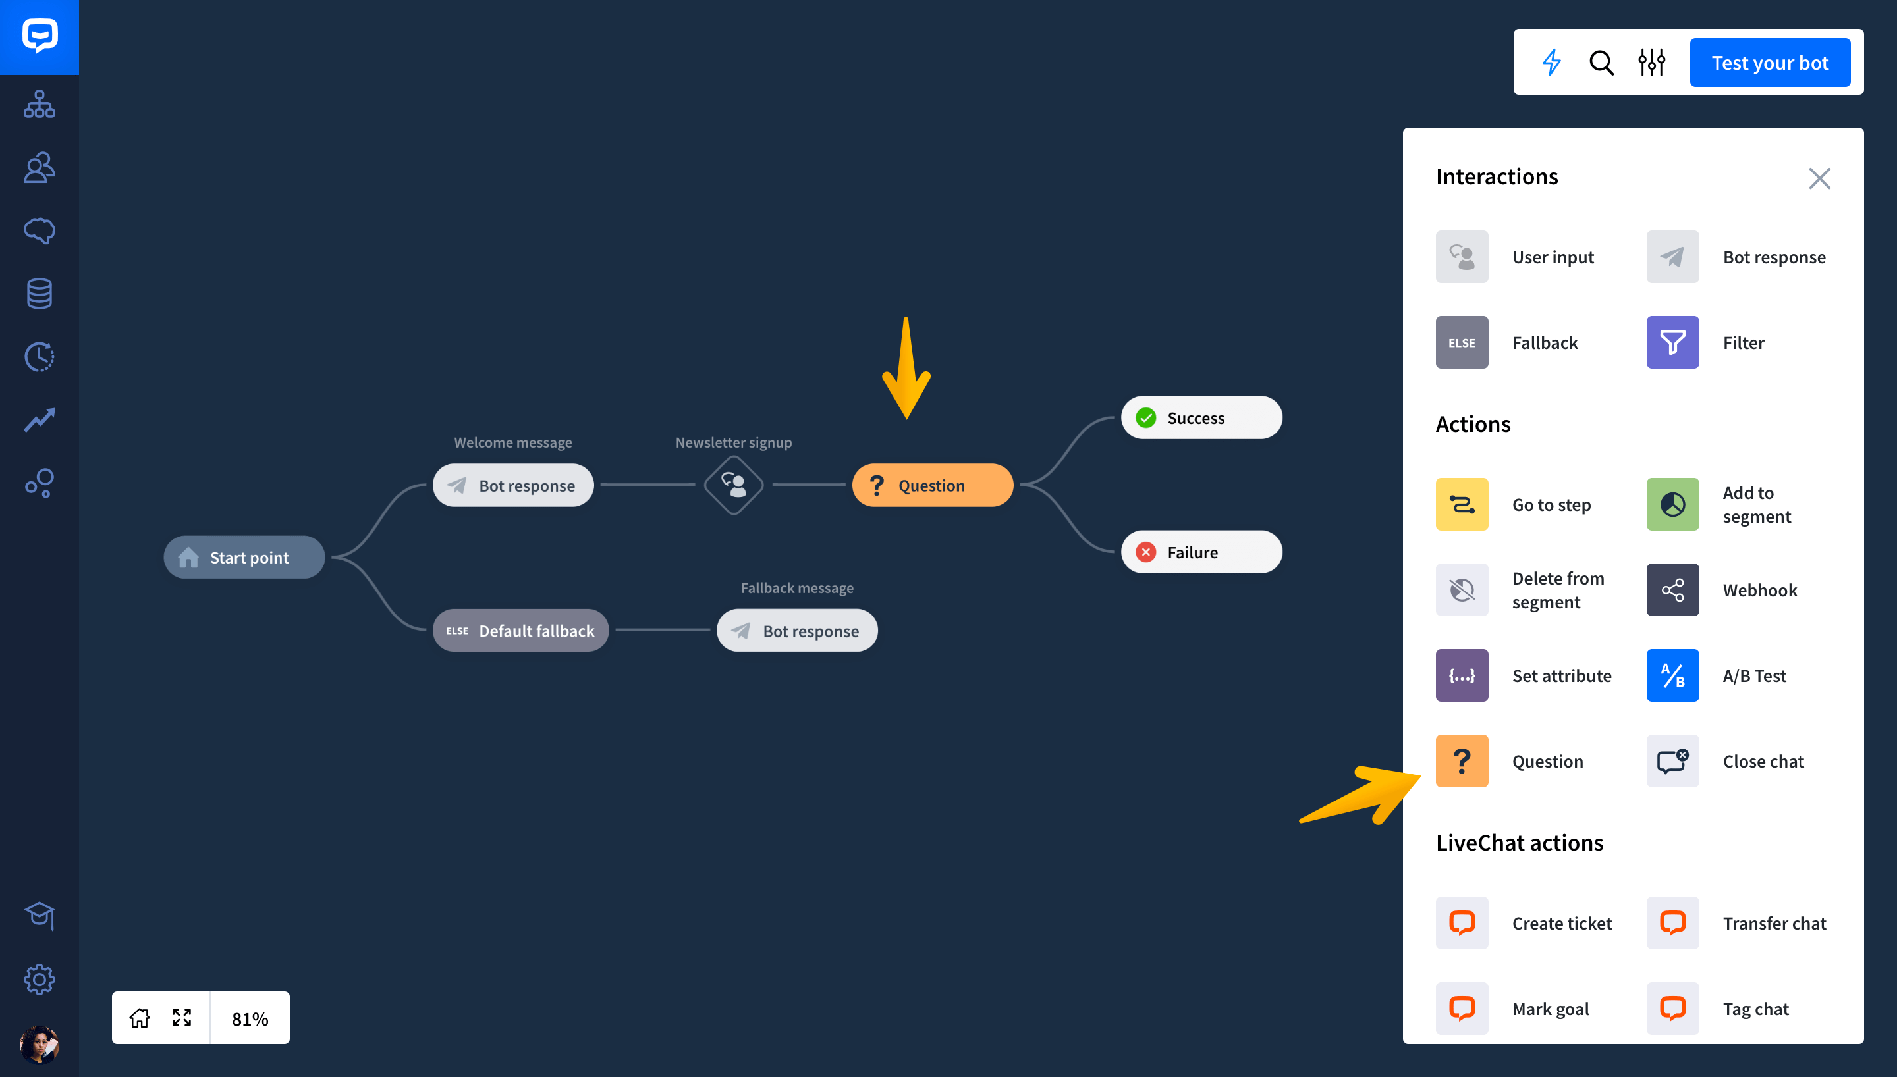Select the orange Question node on canvas

tap(932, 485)
